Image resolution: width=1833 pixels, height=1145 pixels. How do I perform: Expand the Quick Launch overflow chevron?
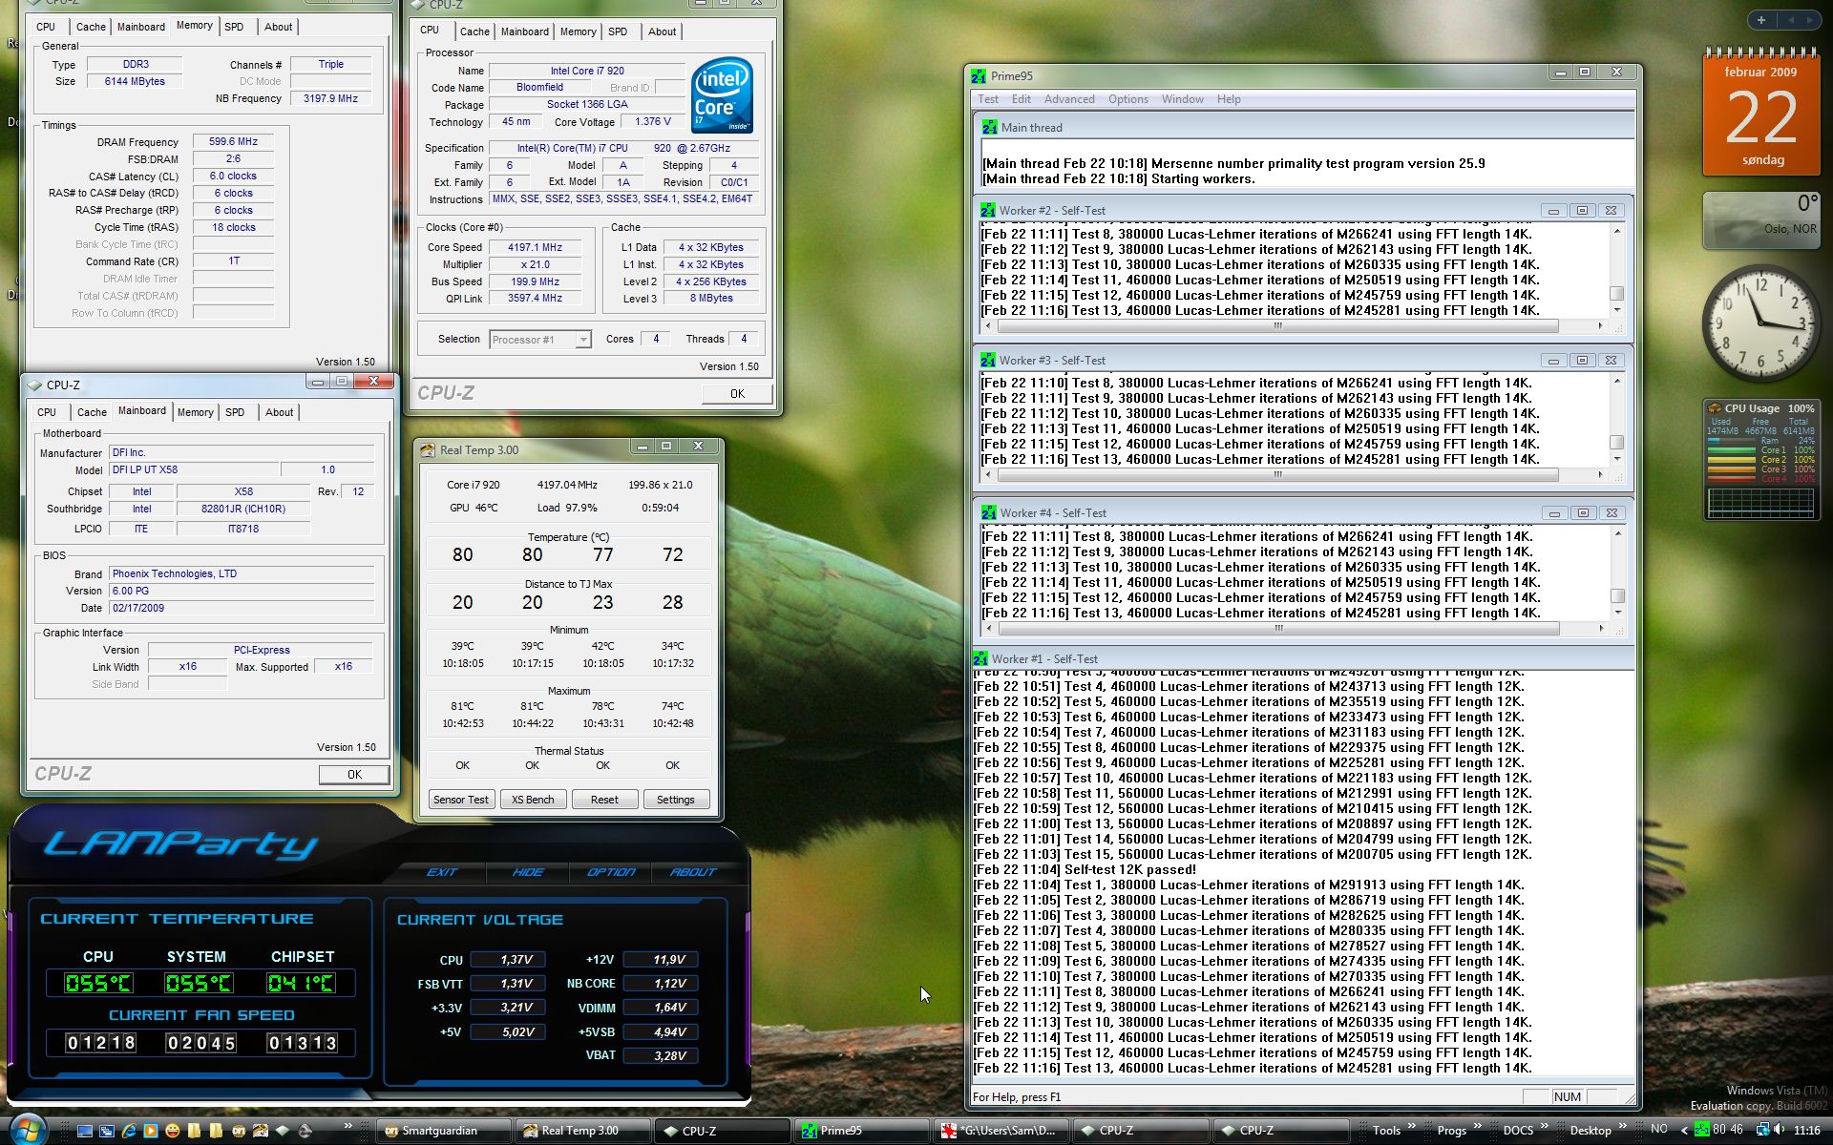(x=348, y=1125)
